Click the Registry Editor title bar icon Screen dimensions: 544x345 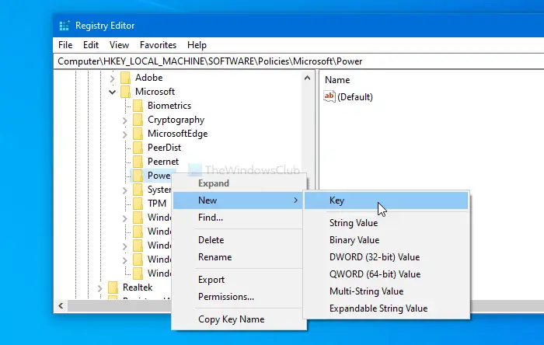pyautogui.click(x=65, y=26)
